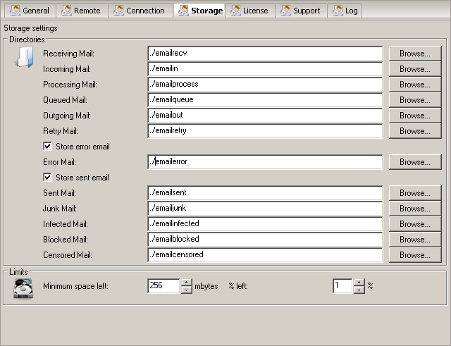The height and width of the screenshot is (346, 451).
Task: Browse for the Receiving Mail directory
Action: [x=414, y=54]
